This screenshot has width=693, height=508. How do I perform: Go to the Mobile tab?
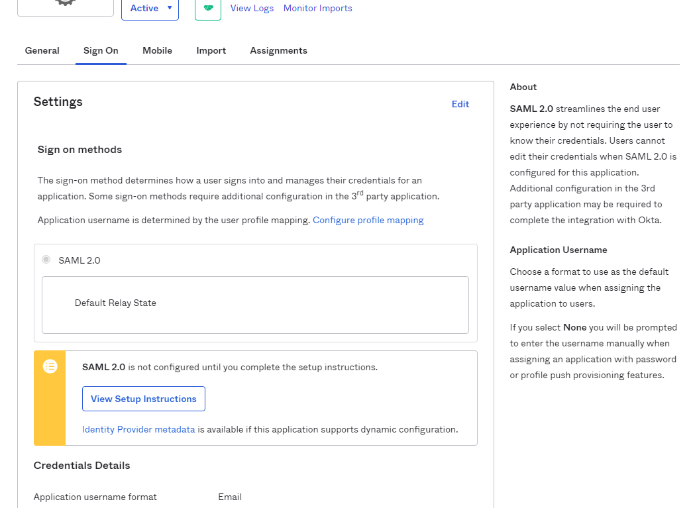pos(157,50)
